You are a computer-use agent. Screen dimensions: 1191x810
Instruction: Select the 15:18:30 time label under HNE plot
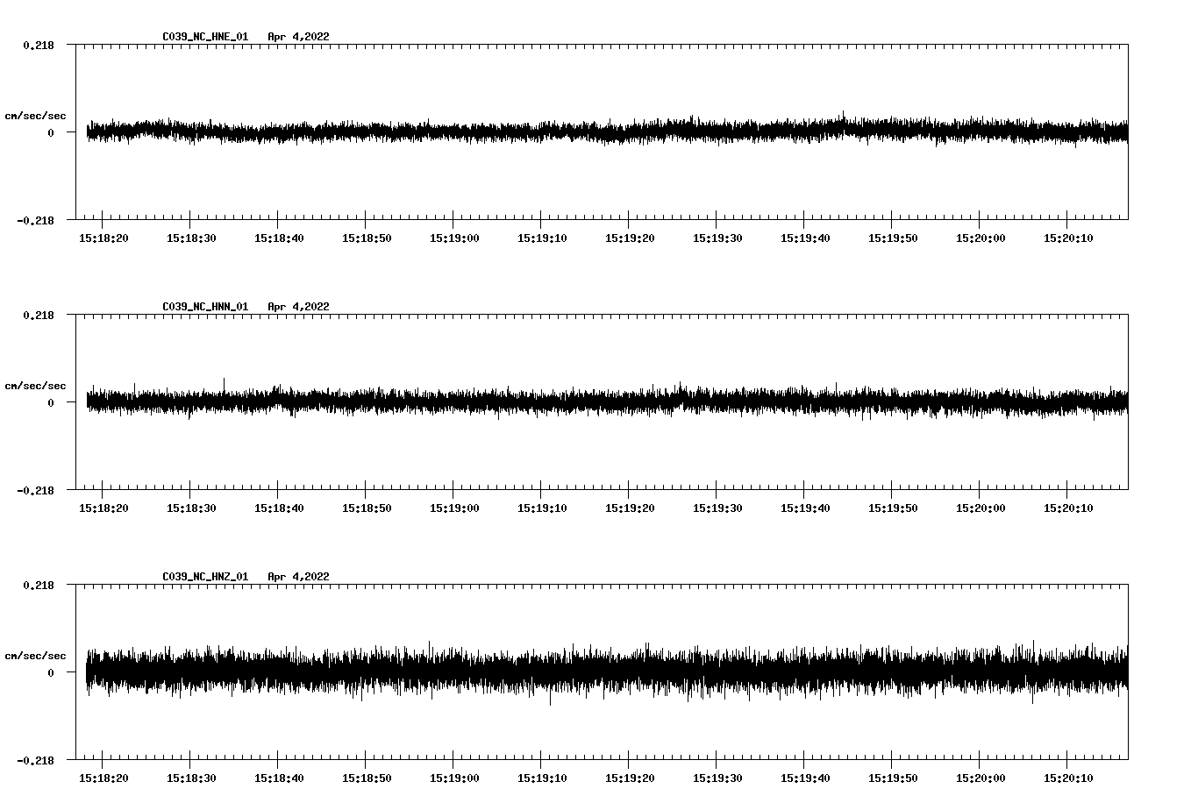click(191, 238)
